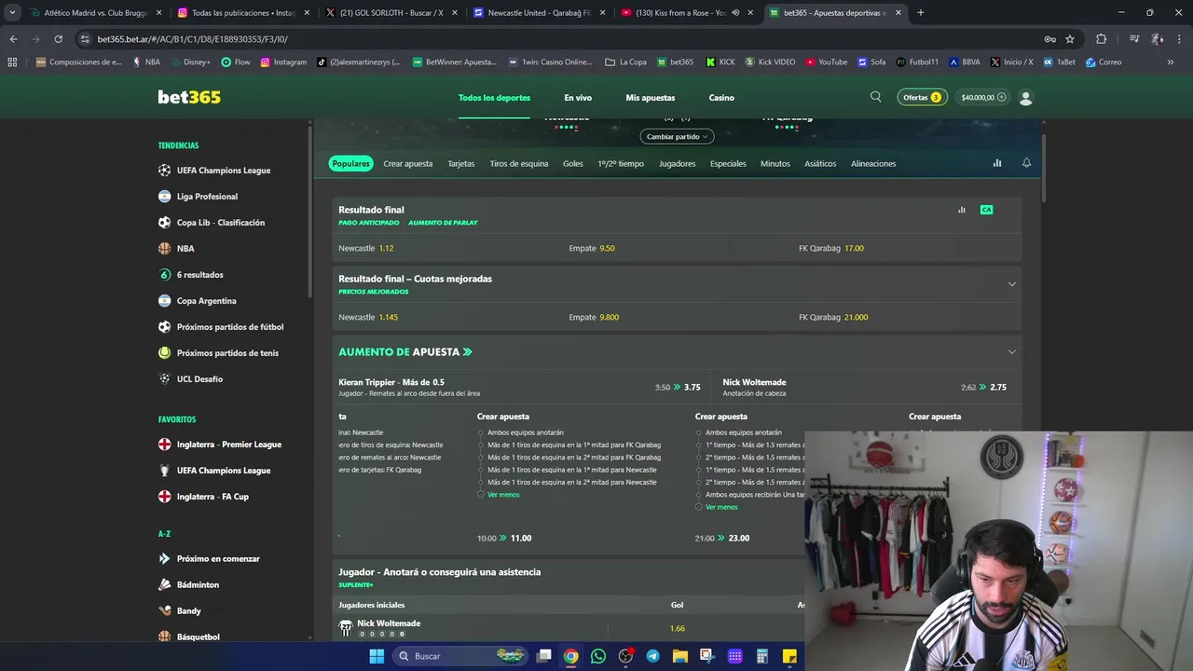Screen dimensions: 1193x671
Task: Open the Calculator from the taskbar
Action: 761,656
